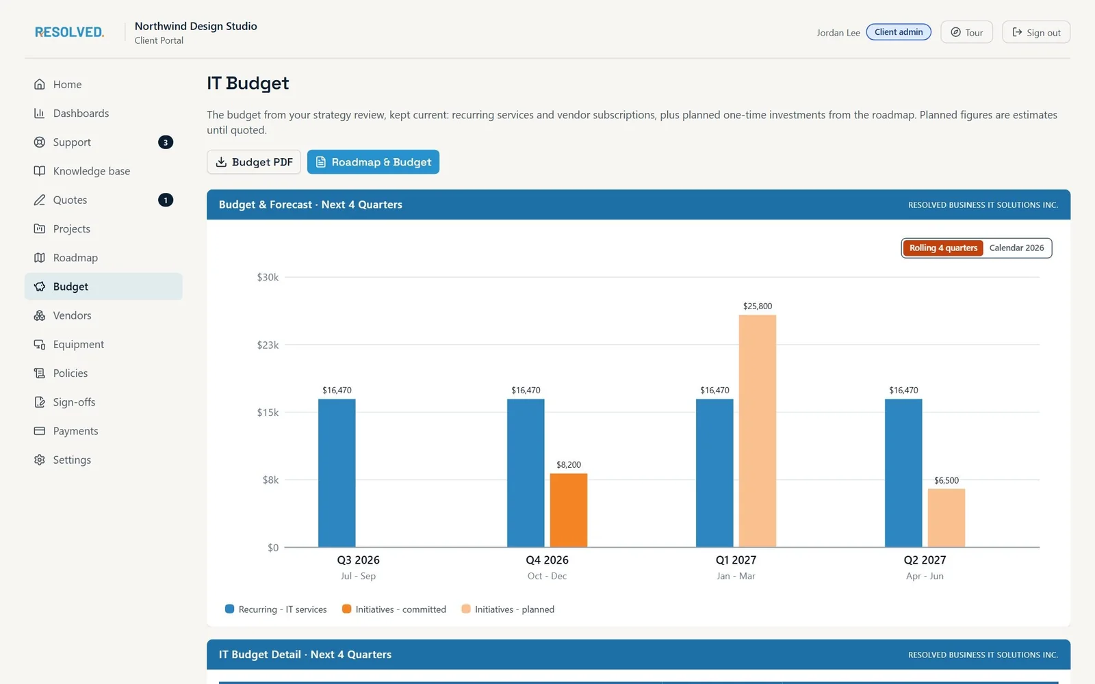Click the Roadmap map icon

coord(40,257)
